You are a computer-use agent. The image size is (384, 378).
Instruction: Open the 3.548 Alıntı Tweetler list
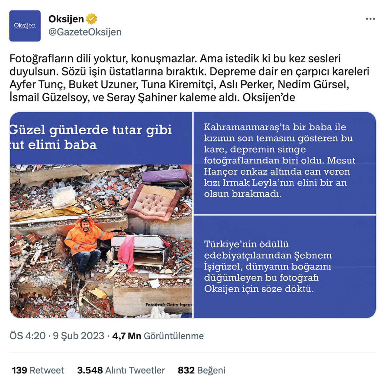click(121, 370)
